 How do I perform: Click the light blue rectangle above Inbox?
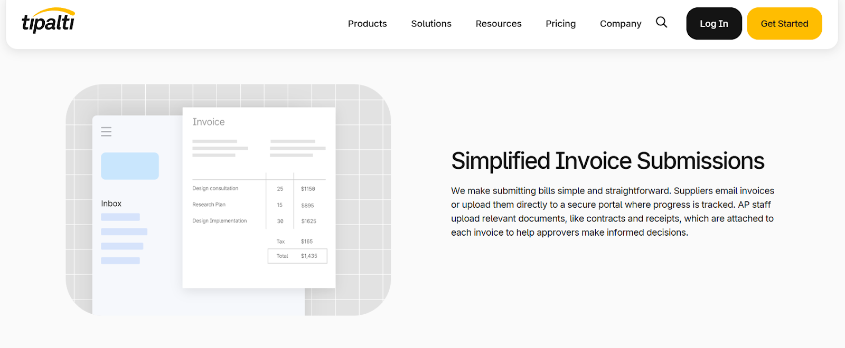[x=130, y=166]
